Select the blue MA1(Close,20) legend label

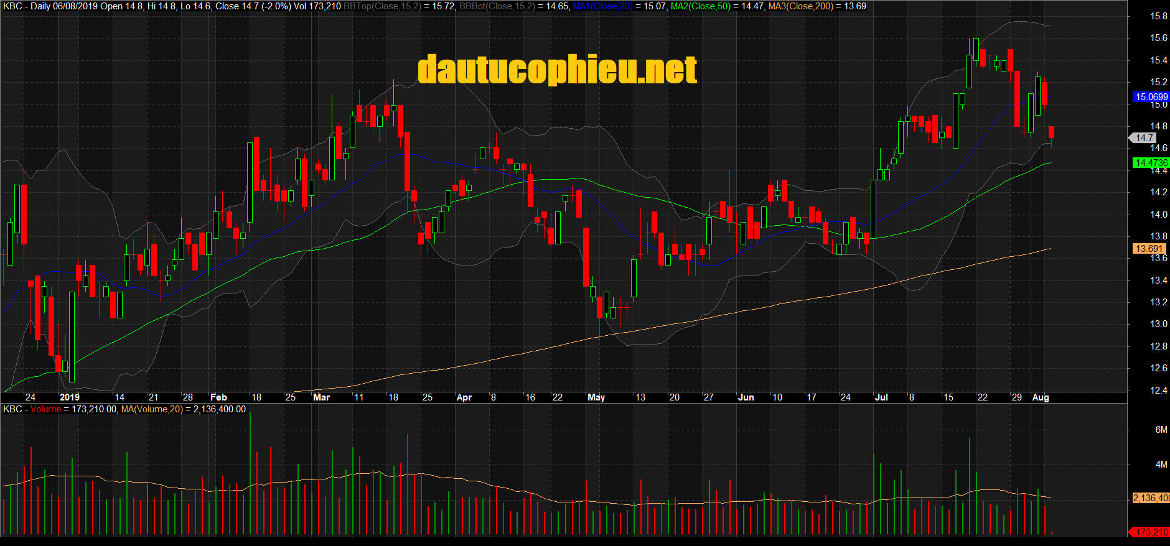(x=602, y=6)
